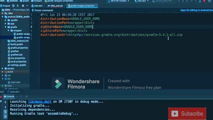Collapse the gradle folder arrow
Screen dimensions: 213x120
[5, 27]
